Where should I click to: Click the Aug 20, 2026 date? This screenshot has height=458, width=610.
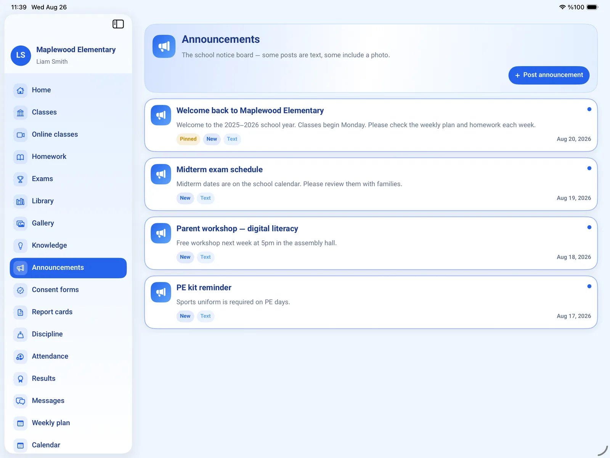(x=574, y=139)
